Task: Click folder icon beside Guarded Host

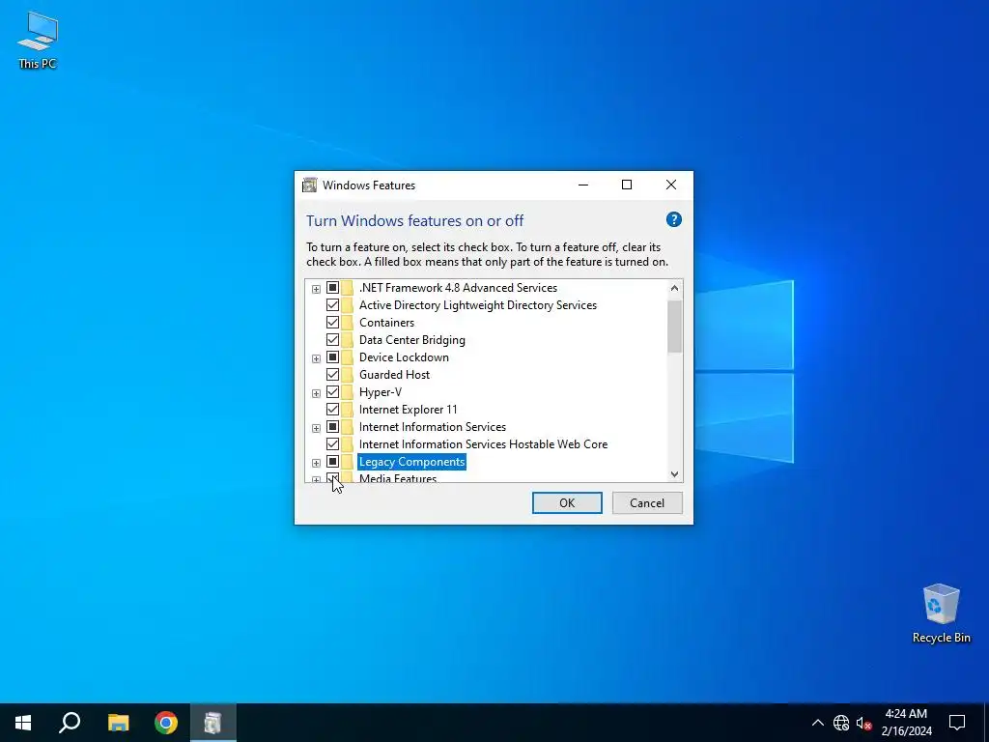Action: coord(347,375)
